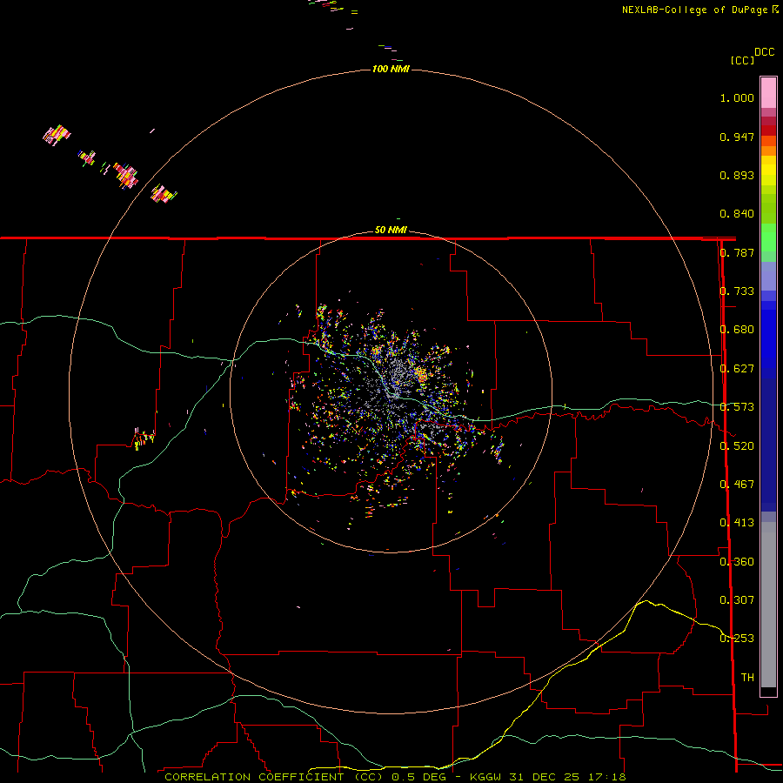Click the "31 DEC 25" date in the caption
The height and width of the screenshot is (783, 783).
coord(545,777)
